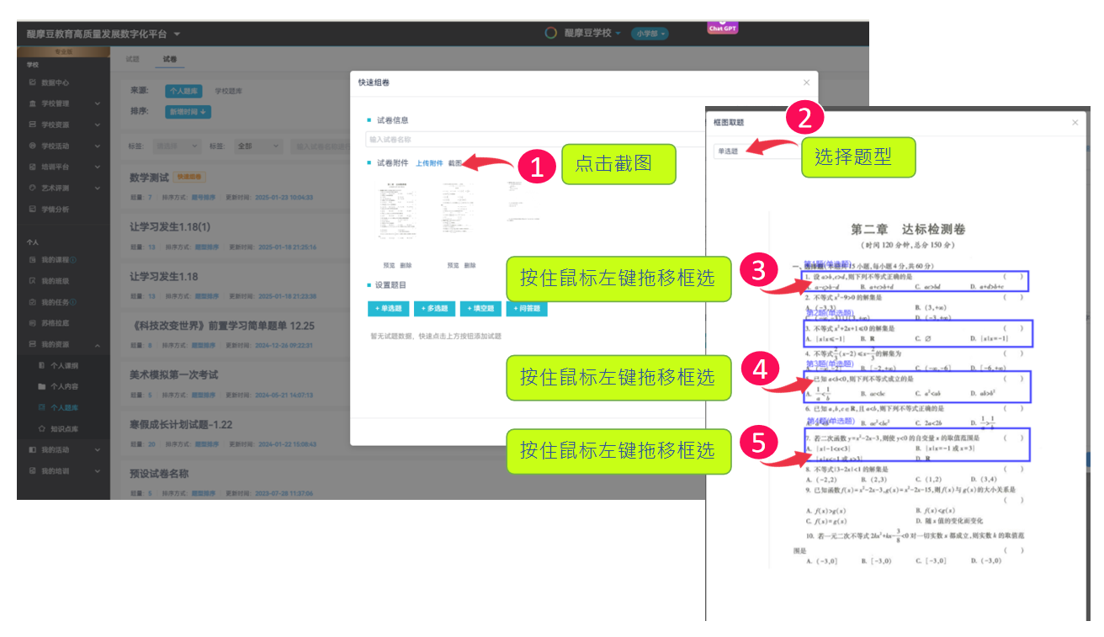This screenshot has width=1104, height=637.
Task: Click the 我的班级 sidebar icon
Action: click(32, 281)
